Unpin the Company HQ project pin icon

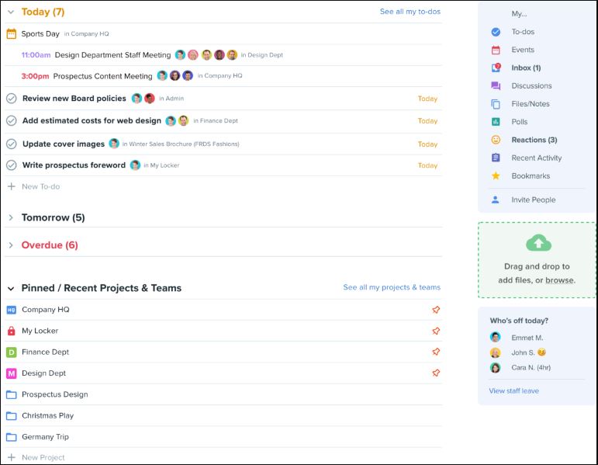tap(436, 310)
